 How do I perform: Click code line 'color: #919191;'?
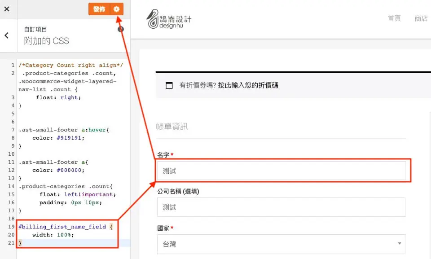[x=58, y=138]
